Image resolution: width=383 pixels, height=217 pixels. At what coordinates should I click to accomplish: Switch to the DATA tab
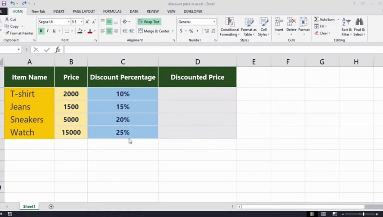134,11
